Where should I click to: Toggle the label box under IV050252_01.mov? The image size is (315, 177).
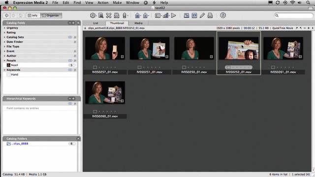click(x=228, y=67)
